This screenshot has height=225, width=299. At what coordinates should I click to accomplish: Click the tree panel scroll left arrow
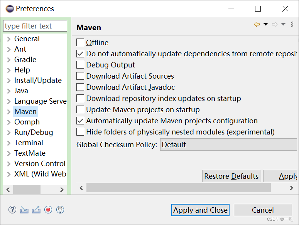(x=8, y=190)
